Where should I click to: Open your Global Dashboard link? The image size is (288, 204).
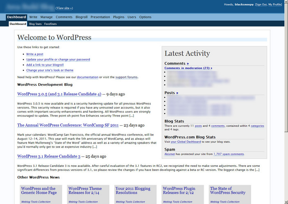tap(186, 142)
